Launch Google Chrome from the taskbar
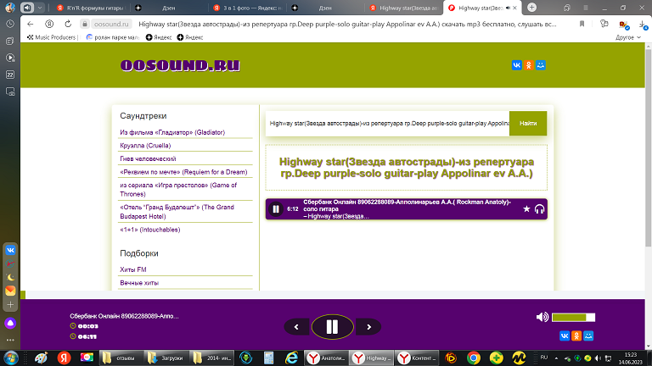This screenshot has height=366, width=652. [x=473, y=358]
